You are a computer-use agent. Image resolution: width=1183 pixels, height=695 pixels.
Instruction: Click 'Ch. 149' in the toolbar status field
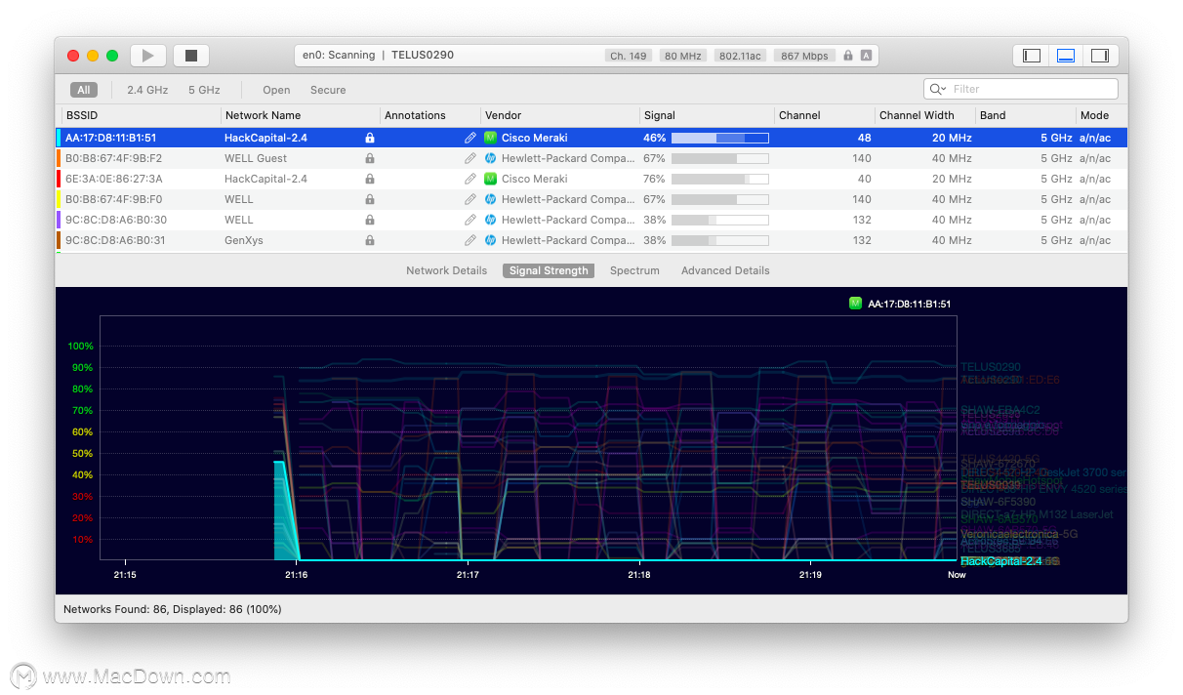[629, 56]
